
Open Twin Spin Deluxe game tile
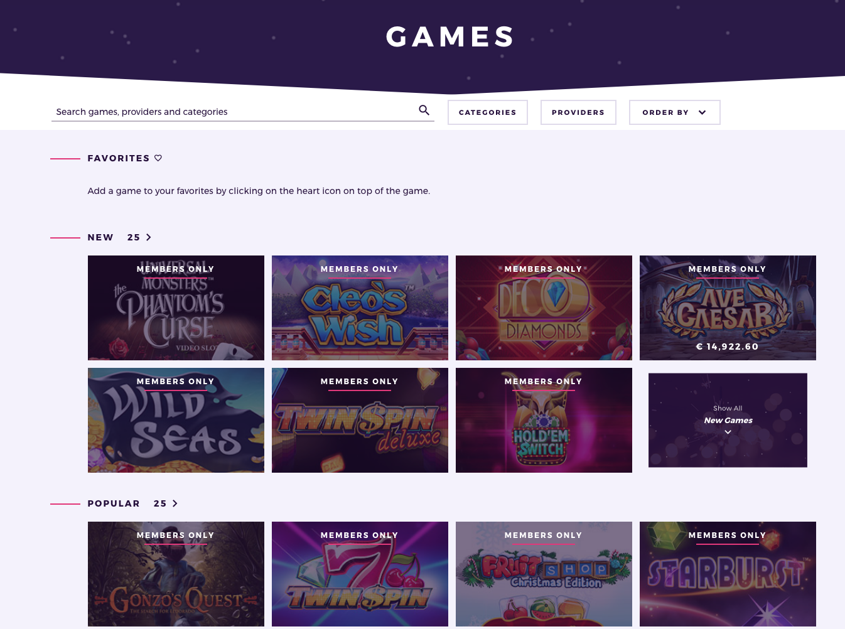pos(360,420)
